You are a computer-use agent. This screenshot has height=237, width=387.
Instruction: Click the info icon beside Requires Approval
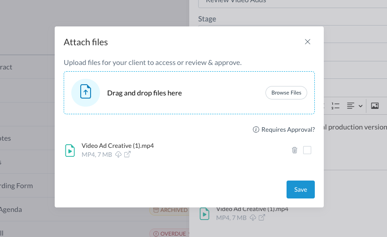coord(256,129)
